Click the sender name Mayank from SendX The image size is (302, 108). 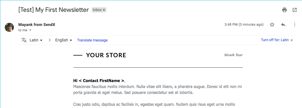[37, 25]
